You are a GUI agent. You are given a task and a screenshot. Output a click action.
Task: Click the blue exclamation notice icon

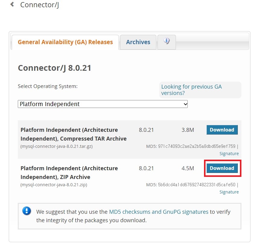[27, 211]
